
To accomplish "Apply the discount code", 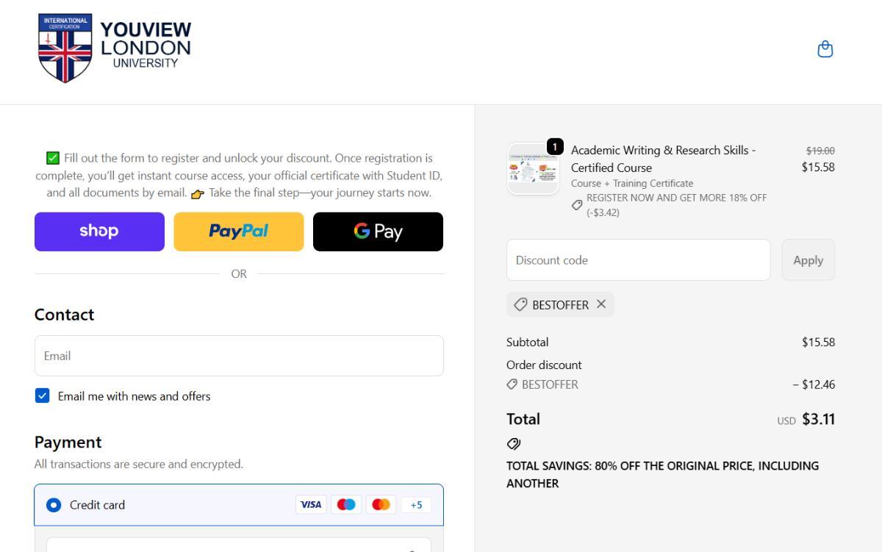I will pos(808,260).
